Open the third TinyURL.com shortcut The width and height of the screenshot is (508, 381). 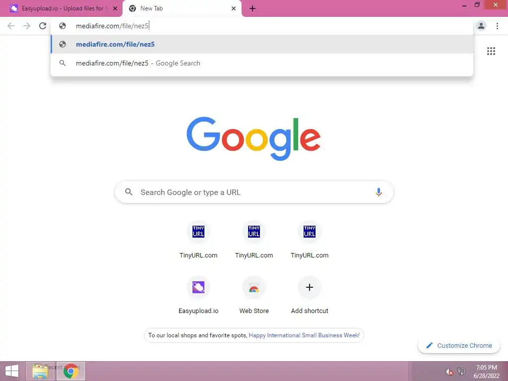coord(310,240)
